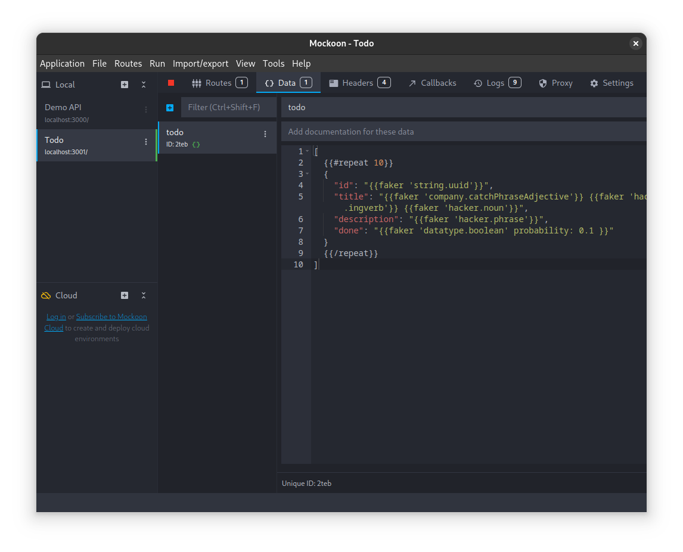Stop the running server with red square
Screen dimensions: 683x552
[x=170, y=83]
